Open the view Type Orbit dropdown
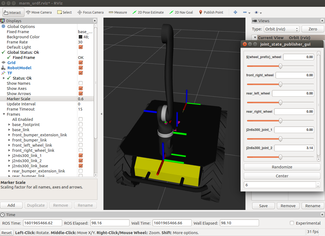The height and width of the screenshot is (236, 325). [x=282, y=29]
